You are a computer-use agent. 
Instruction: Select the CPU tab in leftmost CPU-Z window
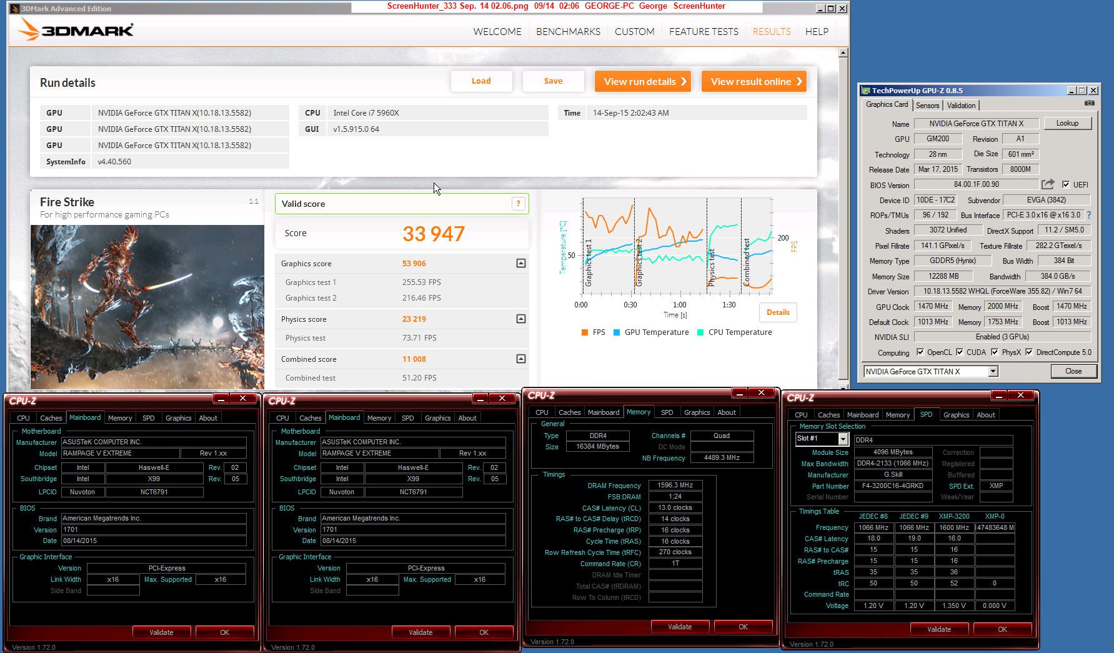point(23,418)
